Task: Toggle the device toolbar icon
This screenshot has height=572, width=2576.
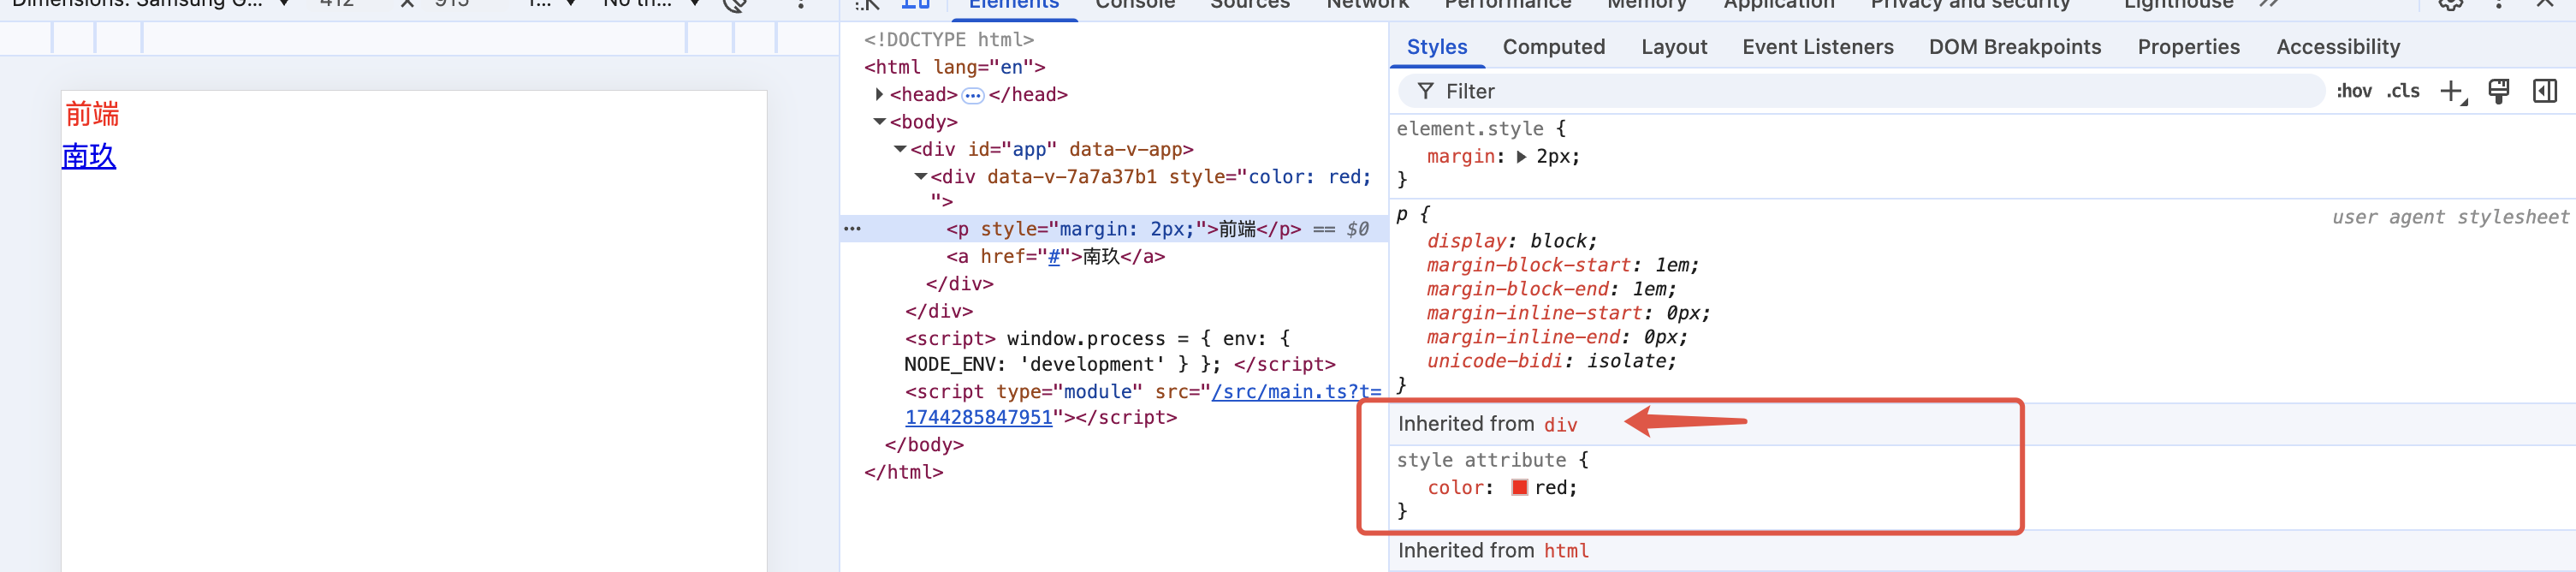Action: point(915,5)
